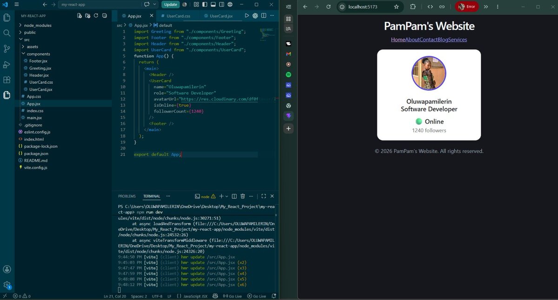Select the Terminal panel tab
Image resolution: width=558 pixels, height=300 pixels.
pos(151,196)
